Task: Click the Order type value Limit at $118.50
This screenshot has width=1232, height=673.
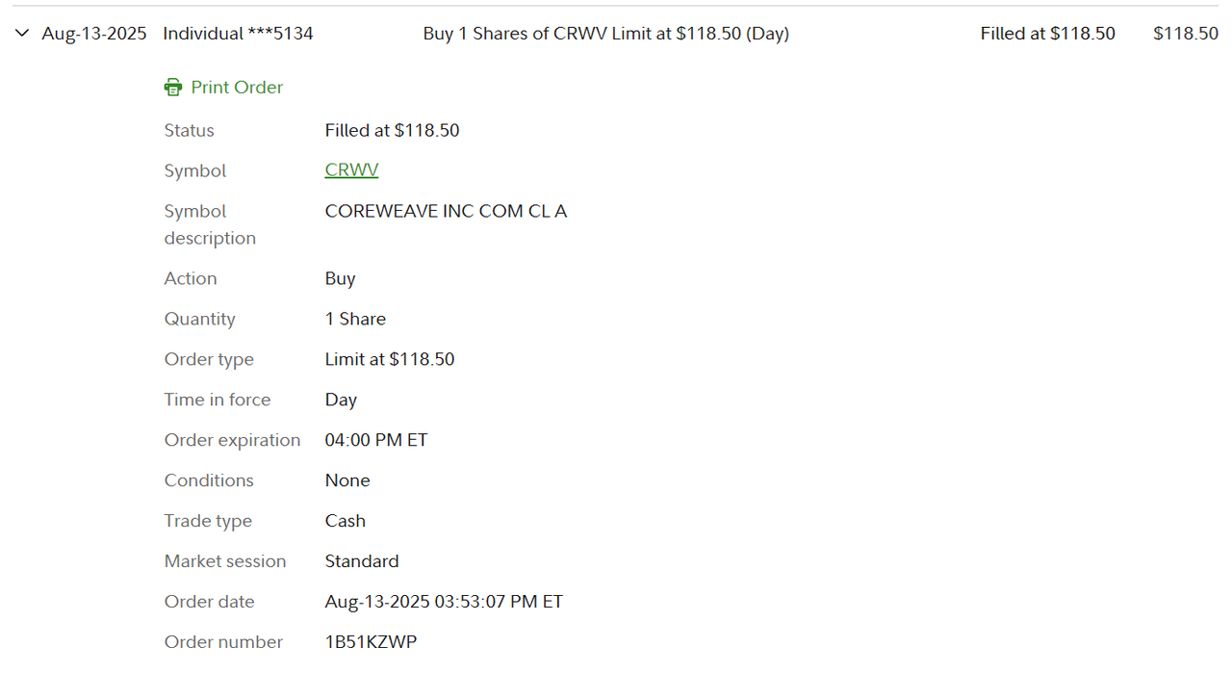Action: [x=389, y=359]
